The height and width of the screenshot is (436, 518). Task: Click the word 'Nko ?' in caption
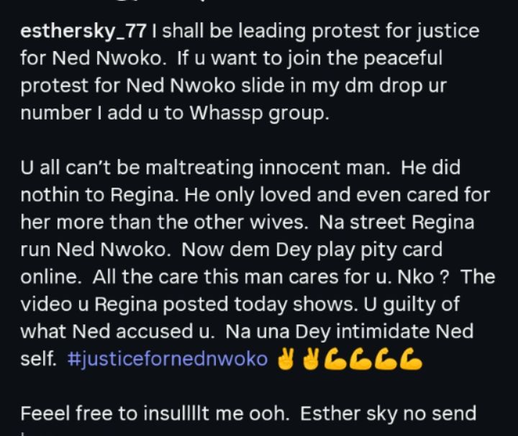(x=423, y=277)
